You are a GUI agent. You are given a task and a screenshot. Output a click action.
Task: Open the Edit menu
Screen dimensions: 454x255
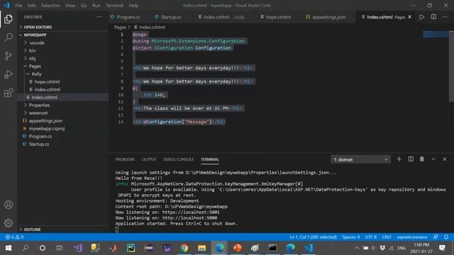pyautogui.click(x=31, y=5)
